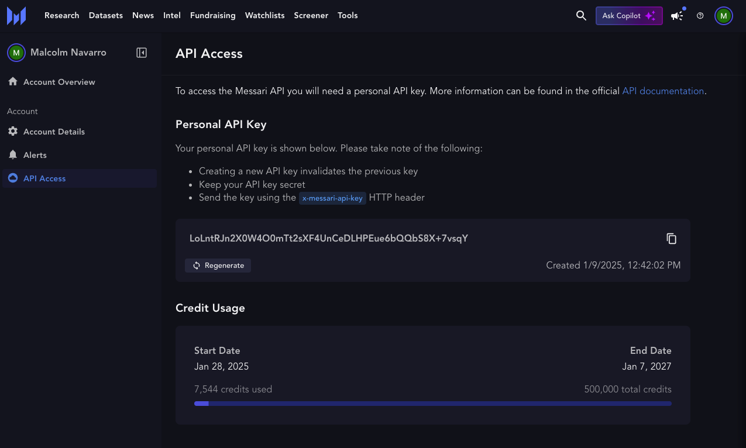Go to the News section
The image size is (746, 448).
coord(143,16)
